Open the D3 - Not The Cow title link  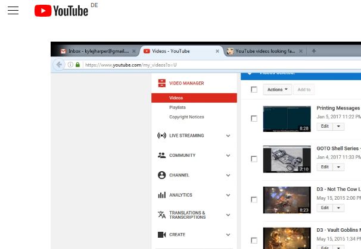coord(338,190)
